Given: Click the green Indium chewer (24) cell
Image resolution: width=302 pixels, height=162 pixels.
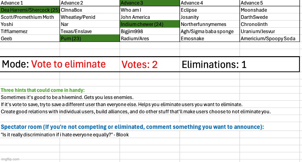Looking at the screenshot, I should (x=150, y=24).
